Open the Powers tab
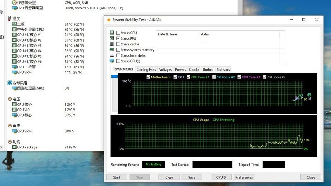This screenshot has height=186, width=331. (180, 70)
